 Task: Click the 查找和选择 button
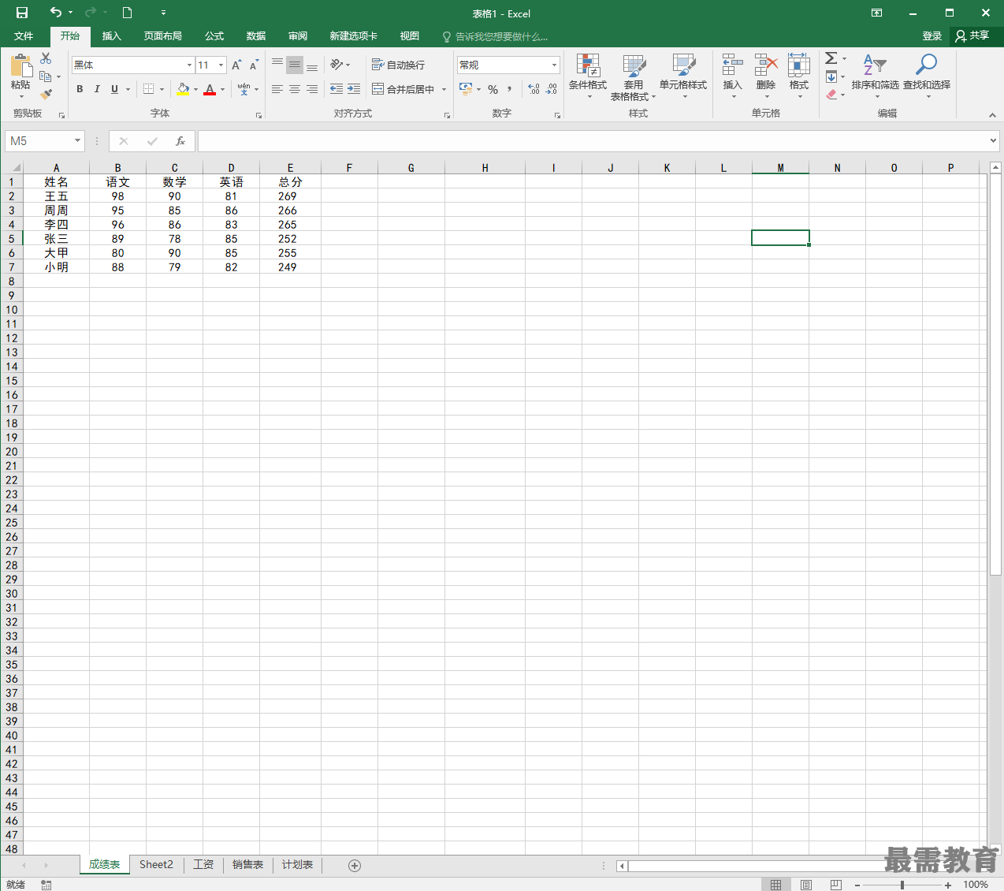click(x=927, y=76)
